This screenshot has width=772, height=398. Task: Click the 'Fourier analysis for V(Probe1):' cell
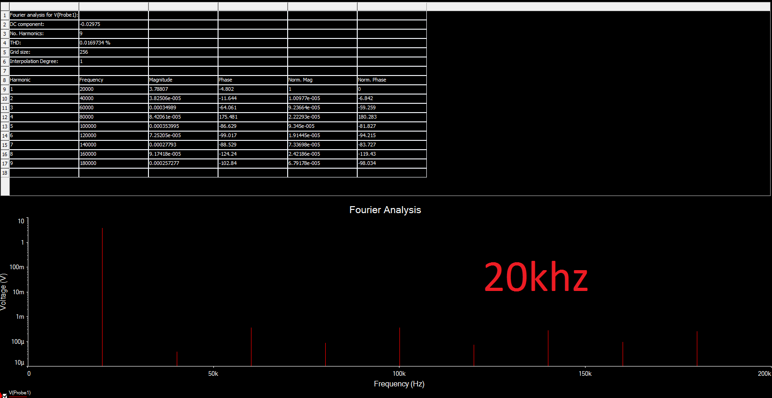coord(44,15)
